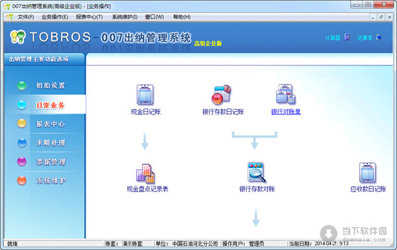
Task: Click the 单位: 中国石油河北分公司 status entry
Action: tap(187, 243)
